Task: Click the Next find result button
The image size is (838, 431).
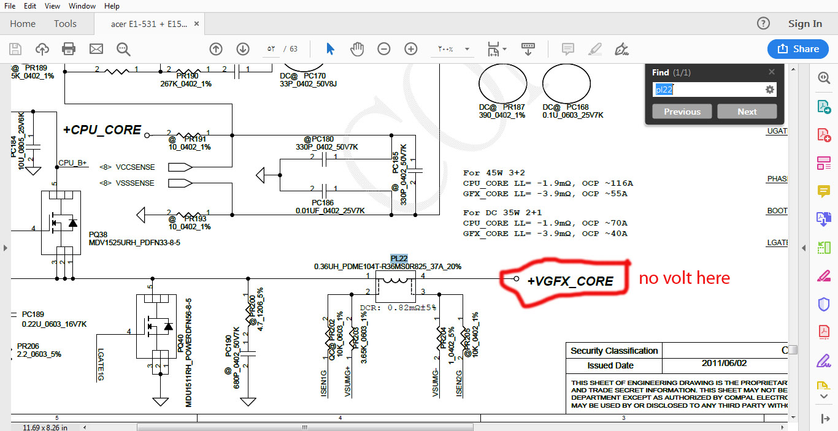Action: pyautogui.click(x=747, y=112)
